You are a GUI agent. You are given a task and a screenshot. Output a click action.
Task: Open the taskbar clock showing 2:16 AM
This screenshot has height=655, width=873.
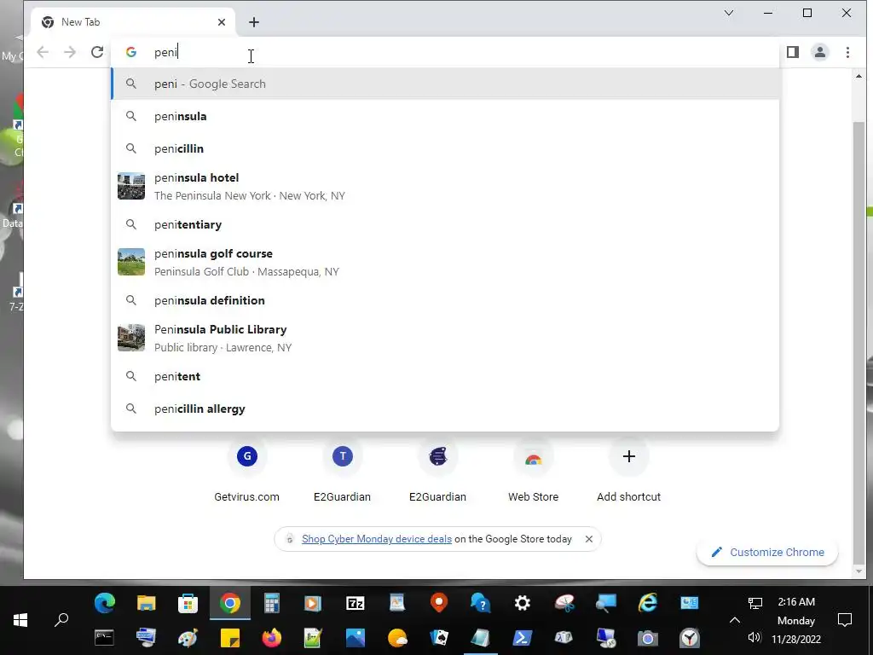pyautogui.click(x=796, y=620)
